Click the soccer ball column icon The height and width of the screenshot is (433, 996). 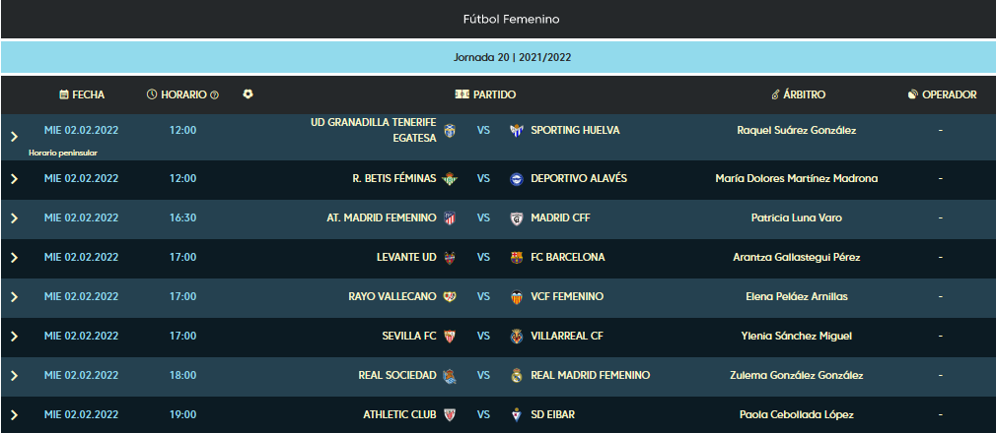(248, 93)
